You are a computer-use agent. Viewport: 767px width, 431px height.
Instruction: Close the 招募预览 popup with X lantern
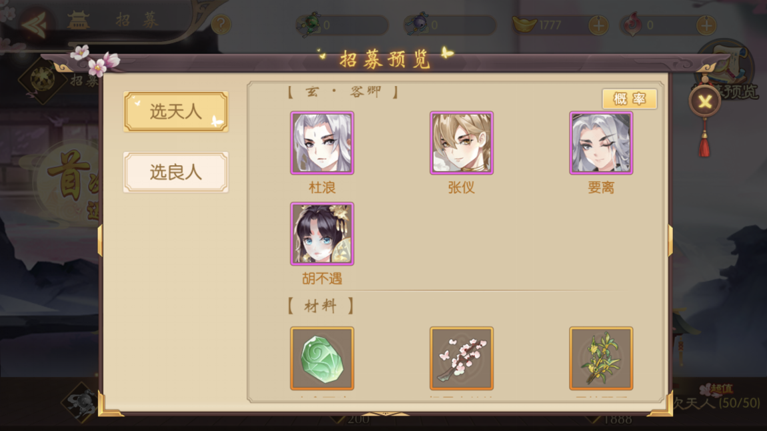click(704, 102)
